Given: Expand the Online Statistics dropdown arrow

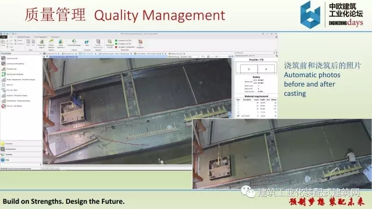Looking at the screenshot, I should 54,48.
